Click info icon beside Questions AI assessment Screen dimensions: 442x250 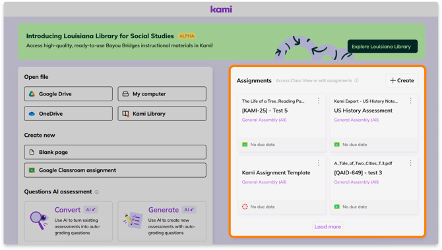pyautogui.click(x=97, y=192)
